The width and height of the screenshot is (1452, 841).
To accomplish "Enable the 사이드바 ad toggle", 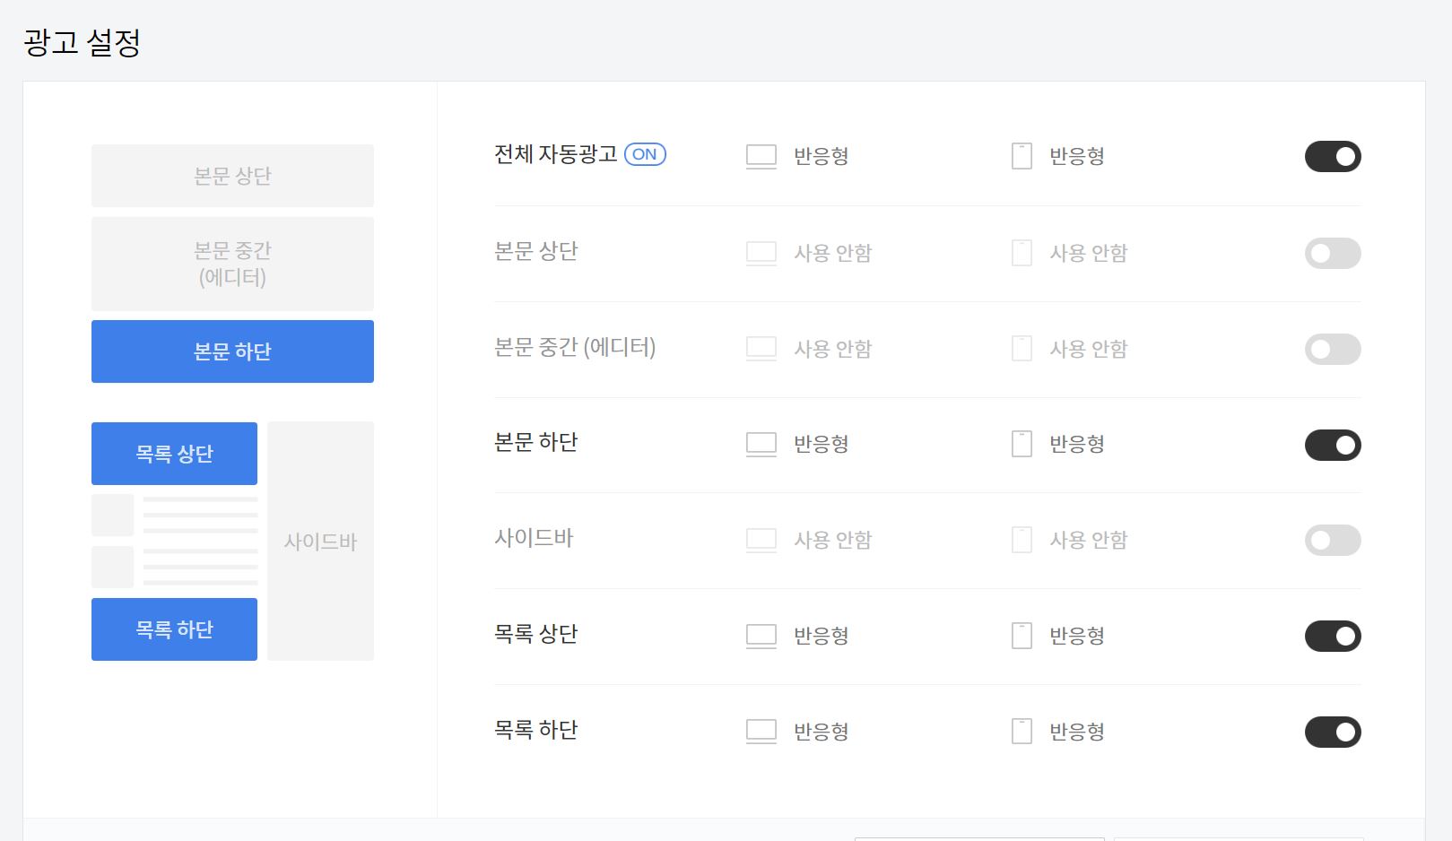I will pos(1333,540).
